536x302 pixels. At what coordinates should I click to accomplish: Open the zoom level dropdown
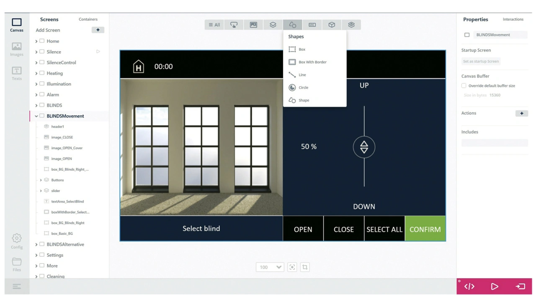pyautogui.click(x=270, y=267)
